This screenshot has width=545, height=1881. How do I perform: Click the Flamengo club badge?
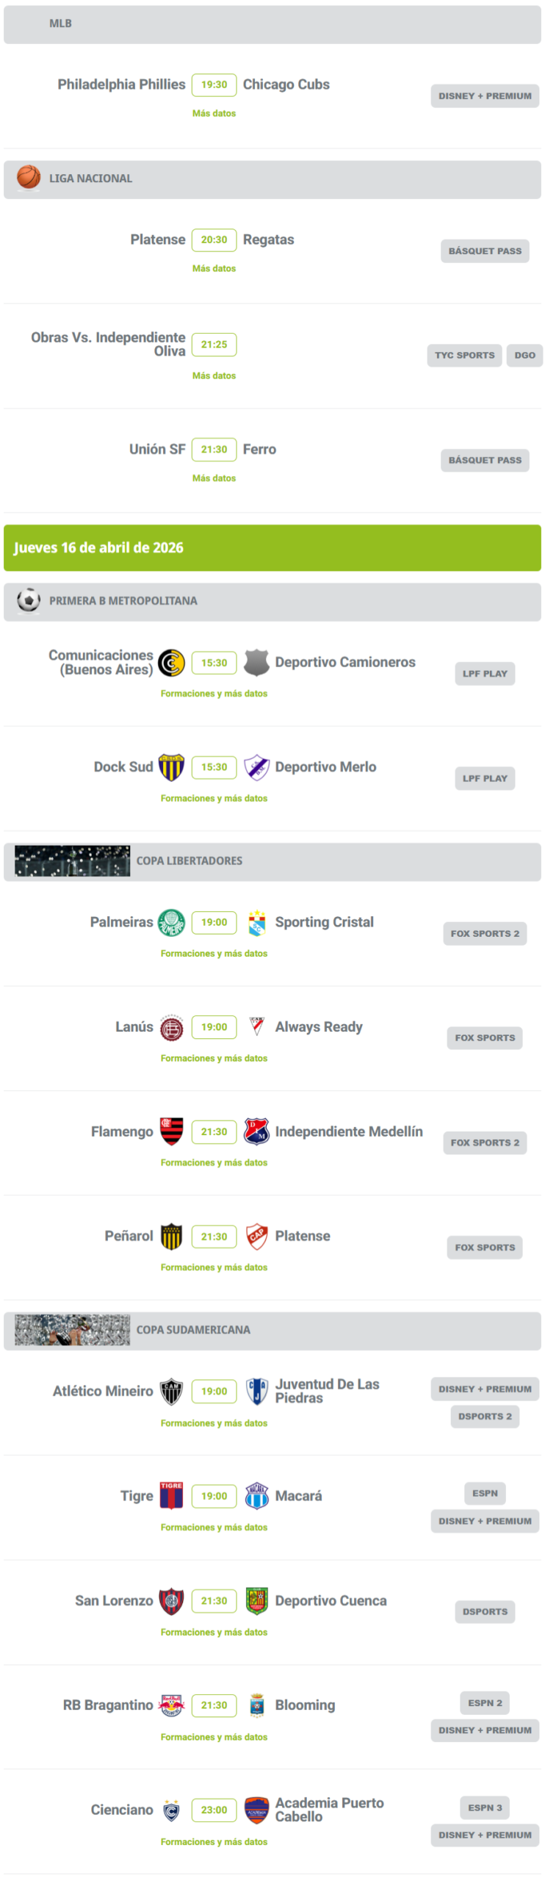click(171, 1132)
